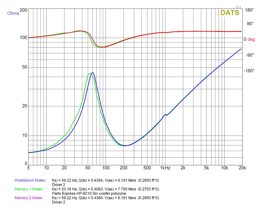This screenshot has width=264, height=210.
Task: Click the Parts Express HP-8210 woofer description
Action: click(89, 193)
